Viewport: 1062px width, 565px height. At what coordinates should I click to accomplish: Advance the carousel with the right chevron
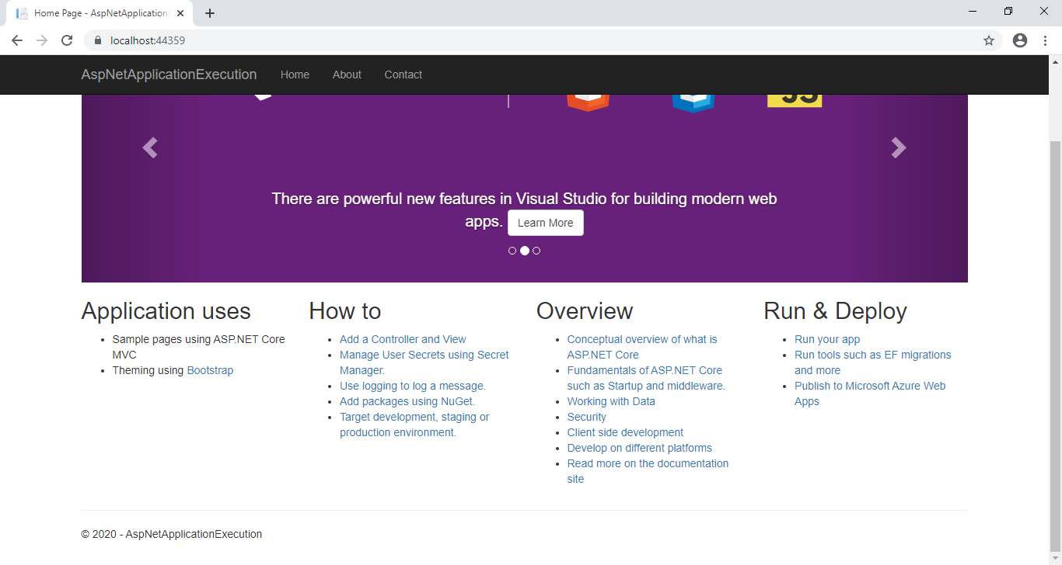(x=899, y=147)
